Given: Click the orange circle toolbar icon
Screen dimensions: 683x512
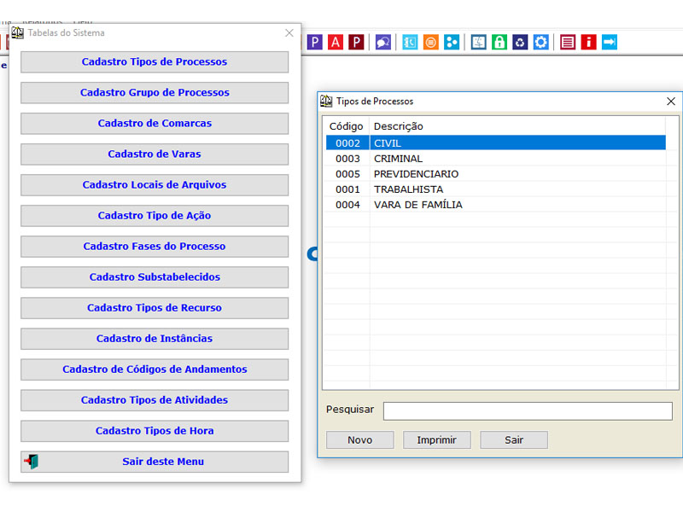Looking at the screenshot, I should 431,42.
